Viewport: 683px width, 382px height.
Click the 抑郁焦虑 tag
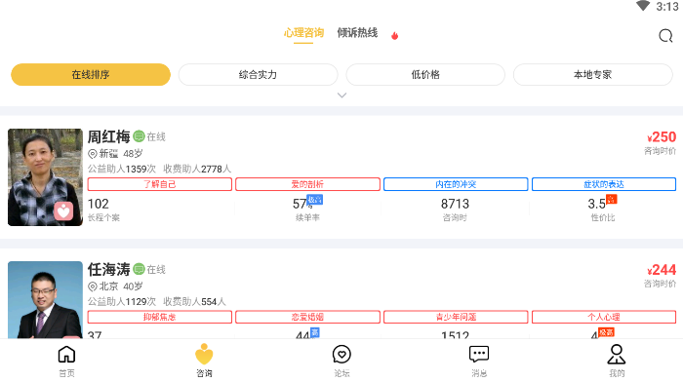[159, 317]
